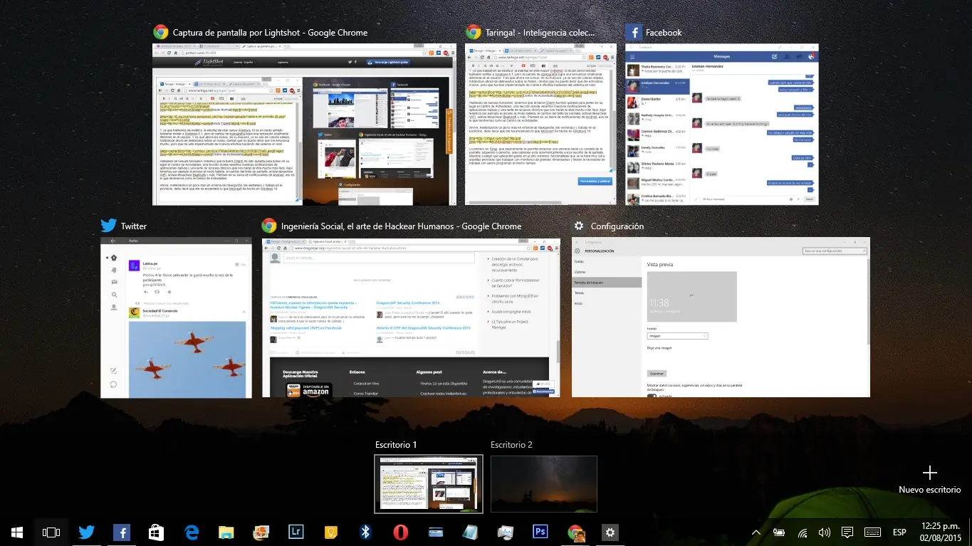Click the Configuración search field
The height and width of the screenshot is (546, 972).
tap(834, 251)
